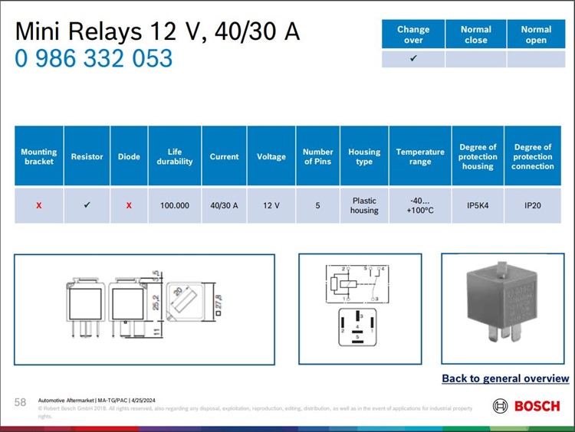Select the relay product photo
Viewport: 575px width, 432px height.
pyautogui.click(x=502, y=308)
